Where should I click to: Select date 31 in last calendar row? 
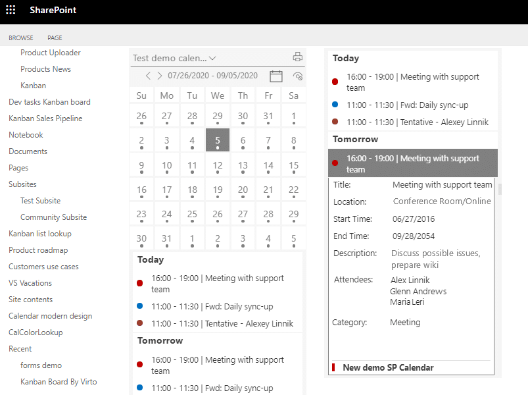coord(166,238)
